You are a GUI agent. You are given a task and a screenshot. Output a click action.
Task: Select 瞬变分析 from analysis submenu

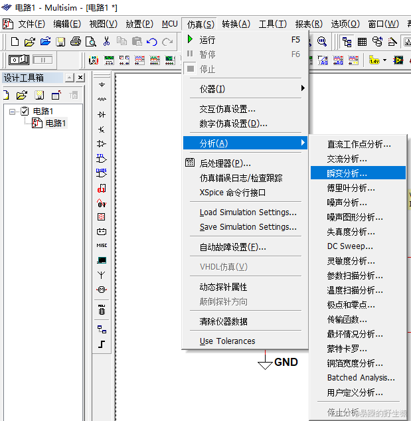click(358, 173)
